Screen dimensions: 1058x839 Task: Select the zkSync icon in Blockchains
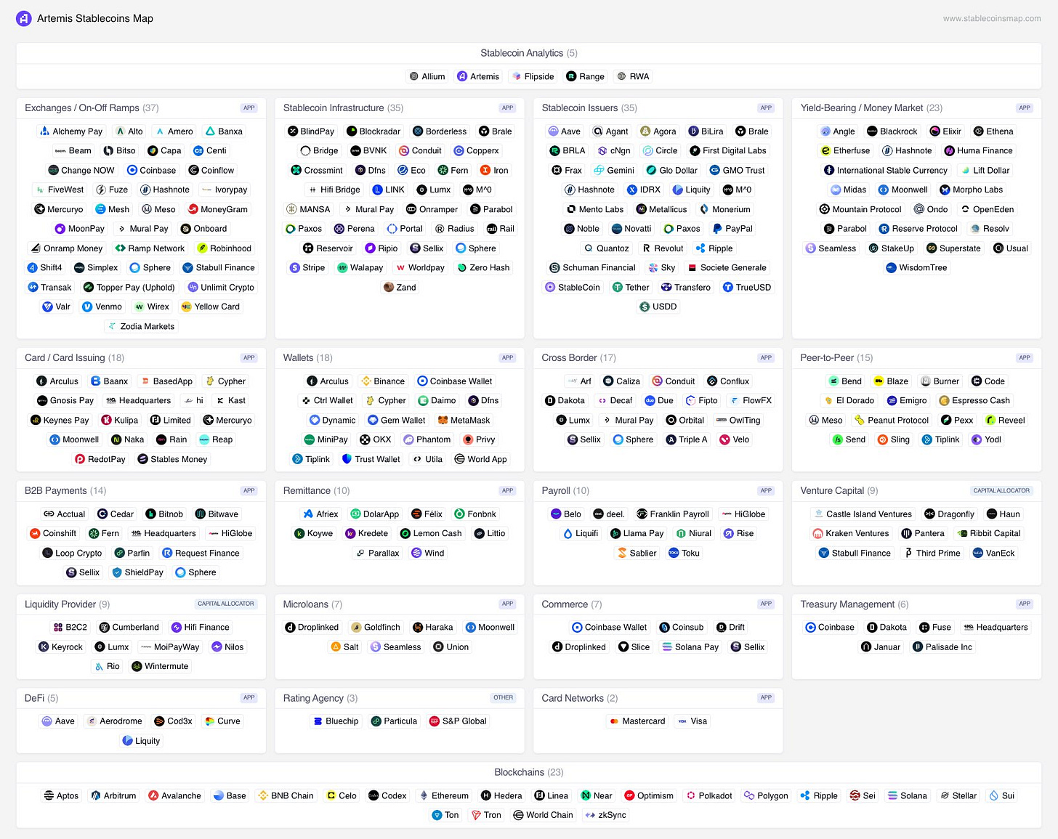(x=591, y=816)
